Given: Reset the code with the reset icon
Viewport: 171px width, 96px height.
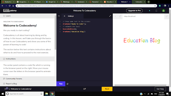Looking at the screenshot, I should click(68, 84).
